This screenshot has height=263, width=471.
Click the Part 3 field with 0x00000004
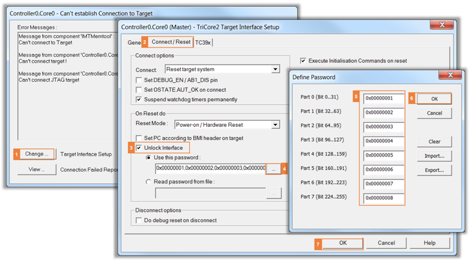(x=383, y=141)
